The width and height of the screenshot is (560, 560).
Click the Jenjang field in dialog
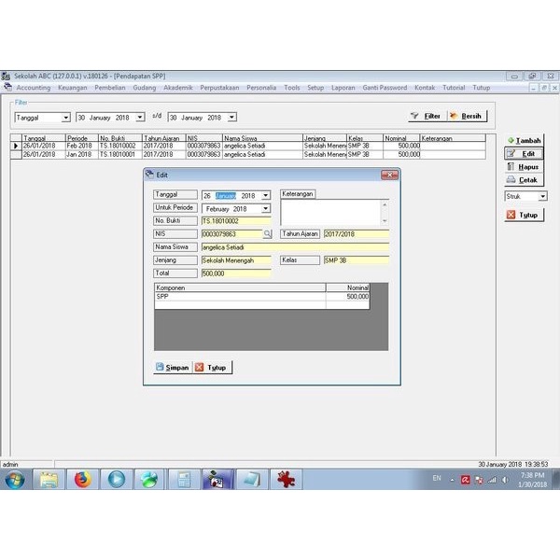[236, 260]
